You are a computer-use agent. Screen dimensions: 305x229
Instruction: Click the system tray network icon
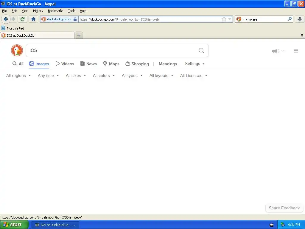(x=283, y=225)
